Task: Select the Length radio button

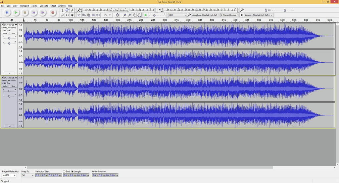Action: tap(73, 171)
